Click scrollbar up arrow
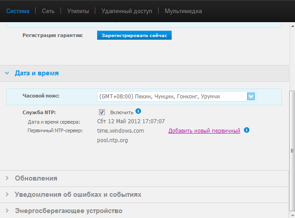Screen dimensions: 295x218 pyautogui.click(x=293, y=26)
